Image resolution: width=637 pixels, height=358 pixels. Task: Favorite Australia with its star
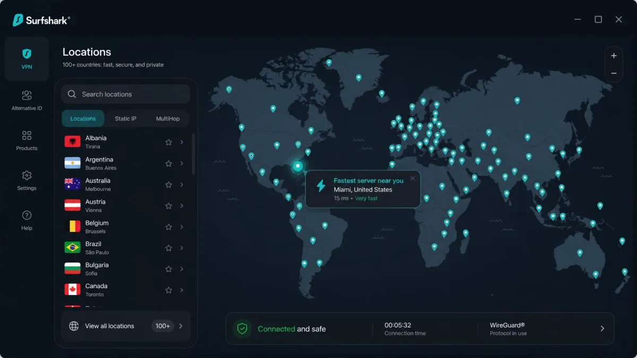pos(168,185)
